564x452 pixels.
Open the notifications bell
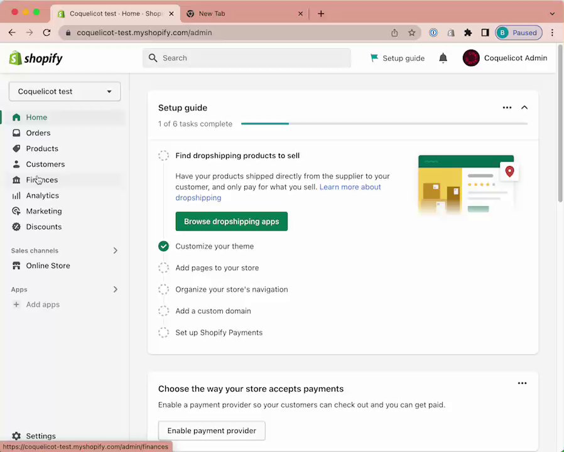click(x=443, y=58)
